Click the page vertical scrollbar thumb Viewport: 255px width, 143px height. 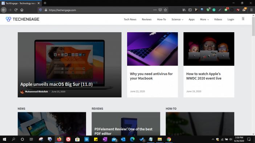click(x=254, y=26)
